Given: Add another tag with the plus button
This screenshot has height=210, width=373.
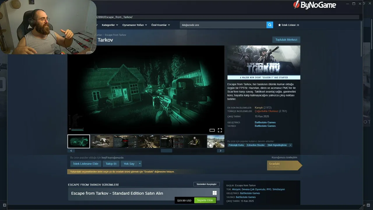Looking at the screenshot, I should coord(290,145).
